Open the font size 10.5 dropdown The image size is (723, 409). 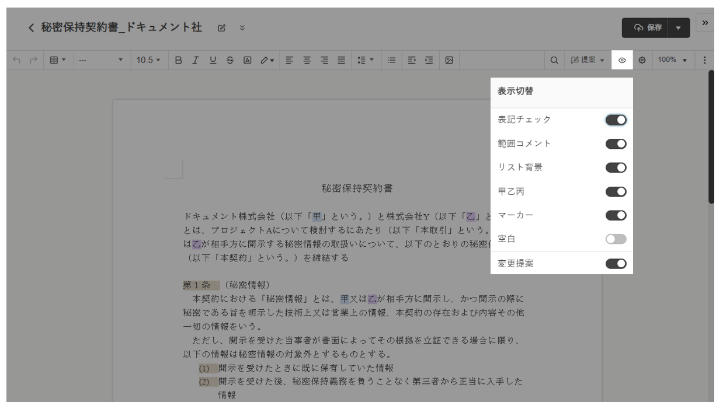click(148, 60)
